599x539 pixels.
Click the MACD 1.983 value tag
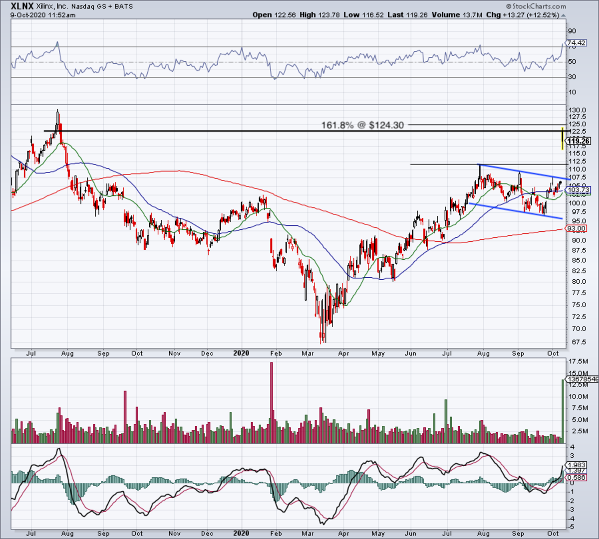coord(577,465)
